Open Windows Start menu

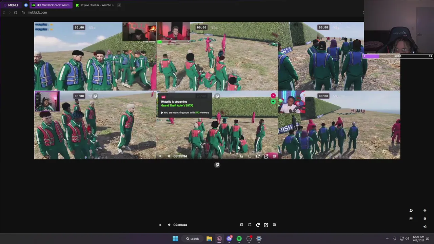click(175, 239)
